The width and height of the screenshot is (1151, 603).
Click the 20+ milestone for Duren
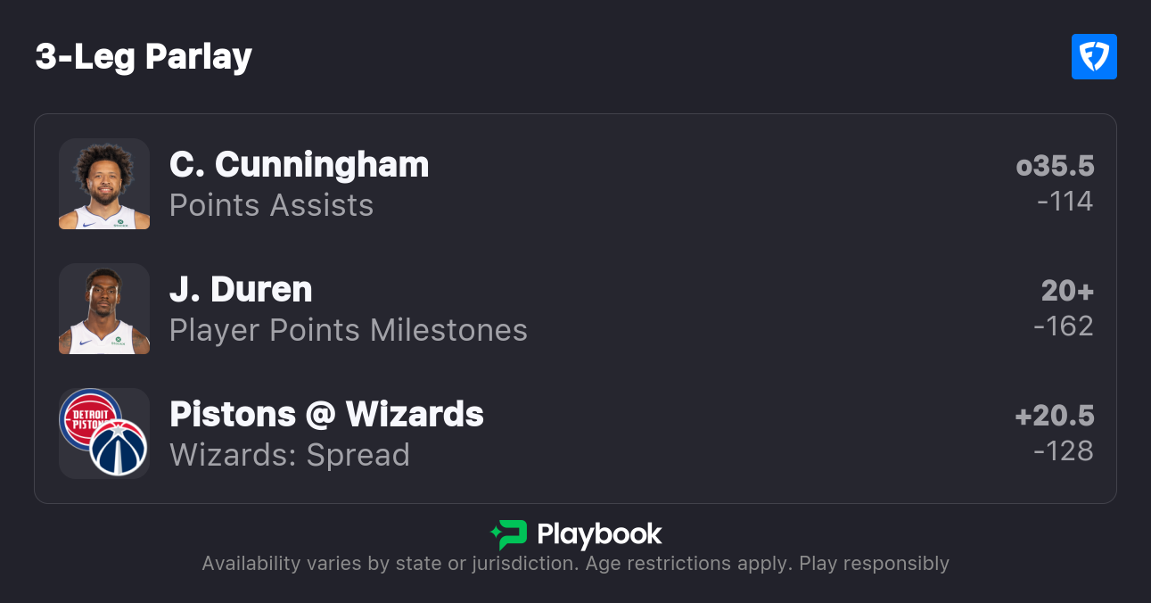(x=1067, y=292)
